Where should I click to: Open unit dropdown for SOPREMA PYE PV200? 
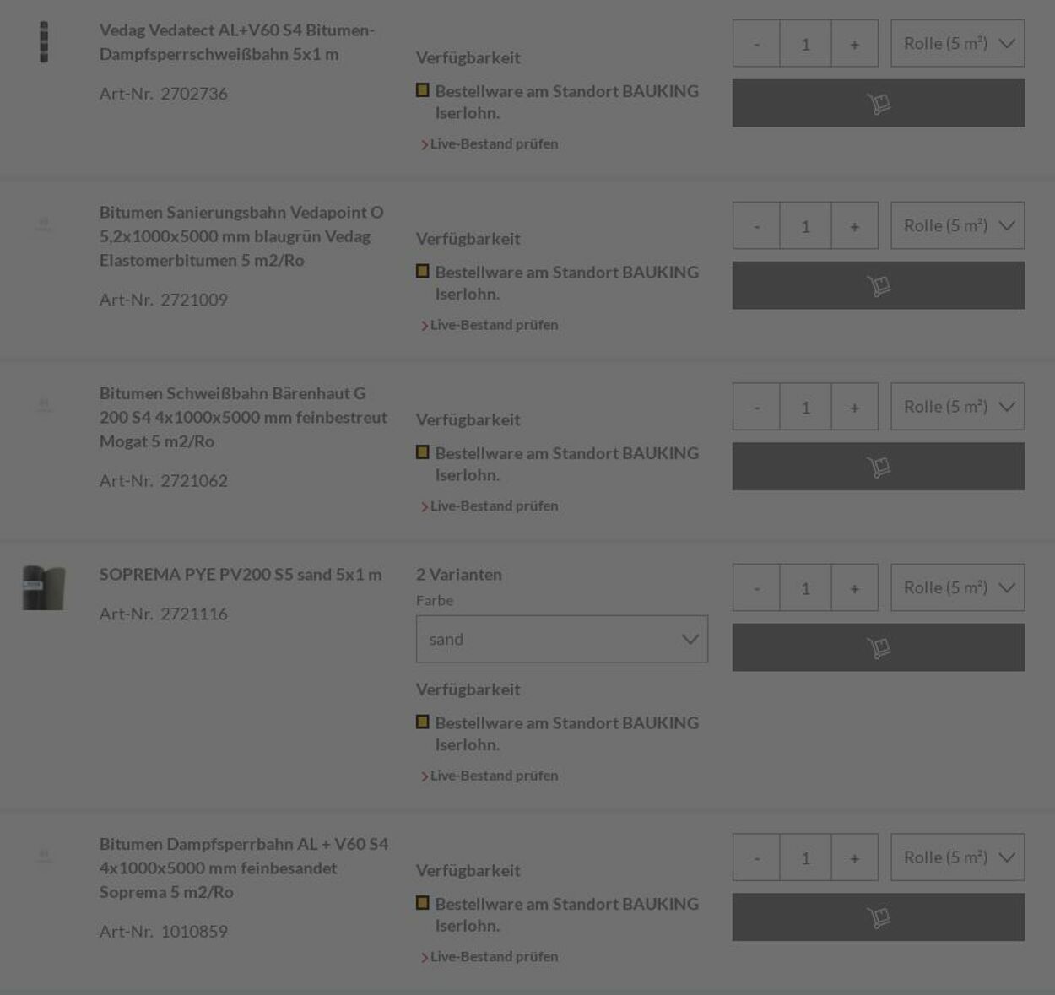tap(957, 587)
